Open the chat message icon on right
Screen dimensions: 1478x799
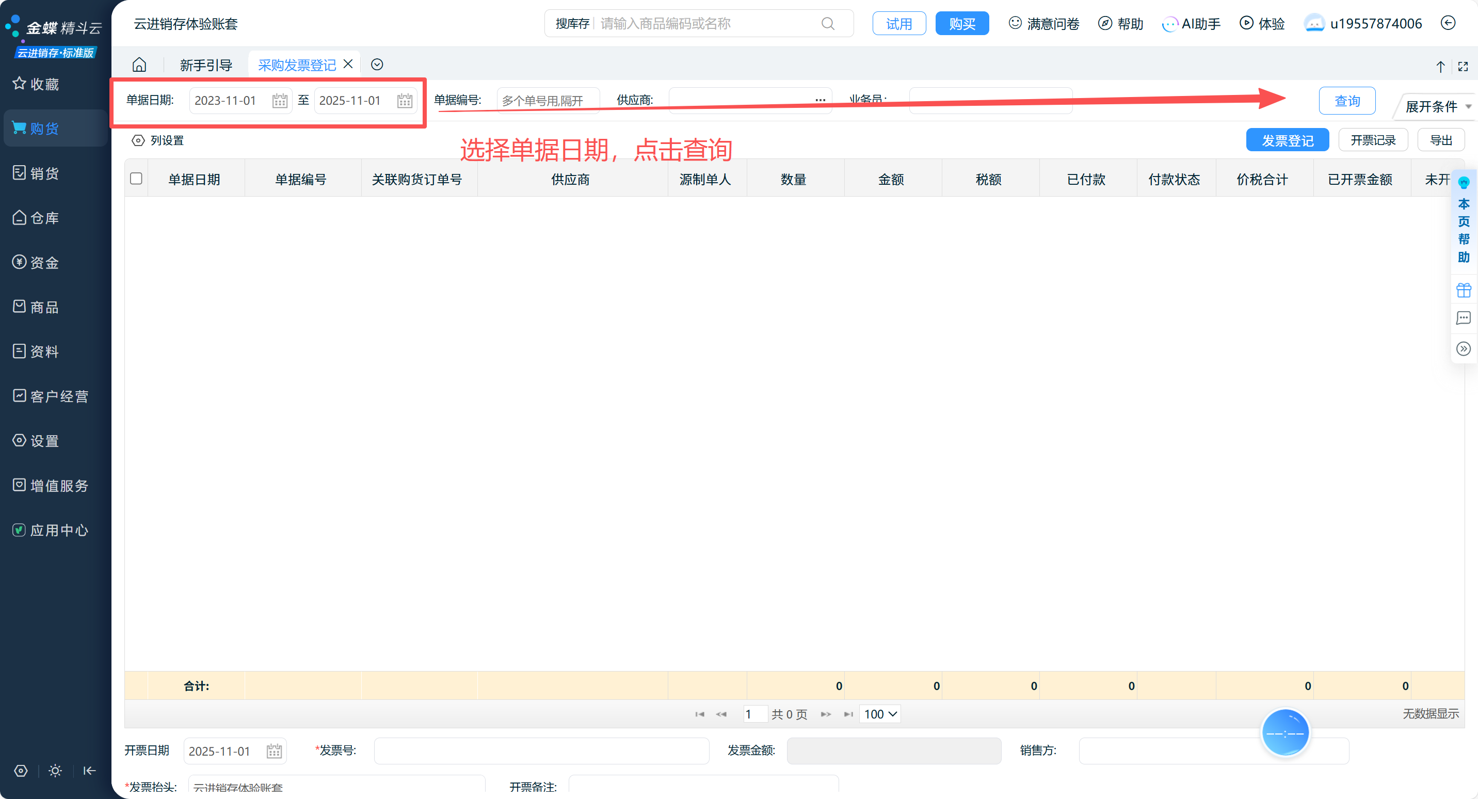(x=1463, y=318)
